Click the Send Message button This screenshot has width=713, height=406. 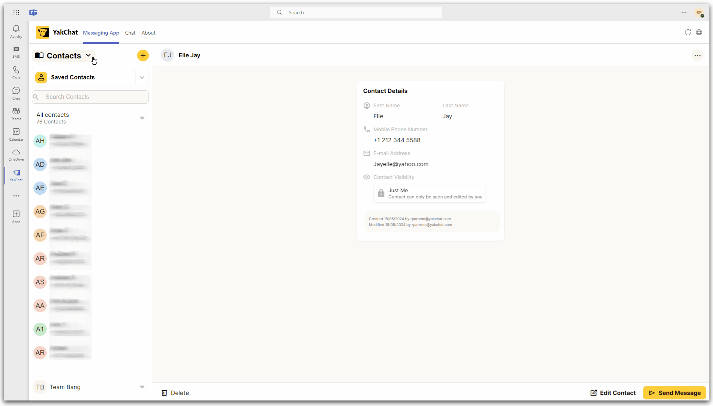pos(674,393)
